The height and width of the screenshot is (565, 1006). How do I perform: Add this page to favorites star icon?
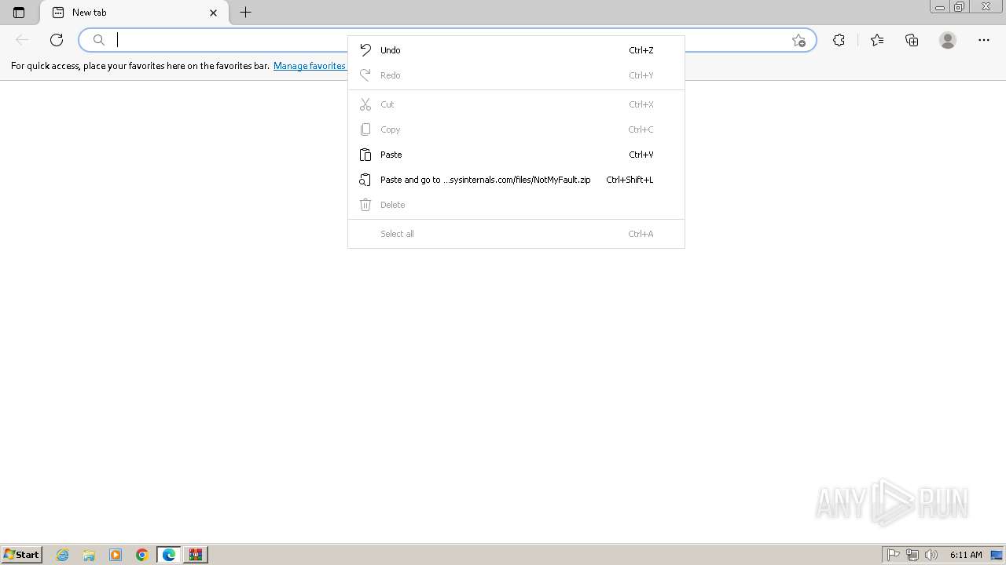799,40
